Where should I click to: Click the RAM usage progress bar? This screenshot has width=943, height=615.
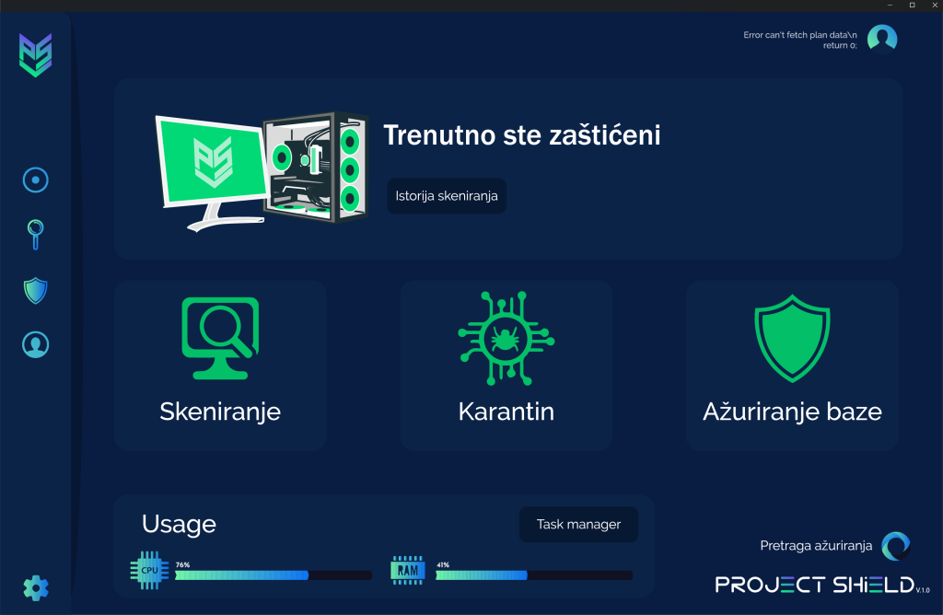pos(533,575)
